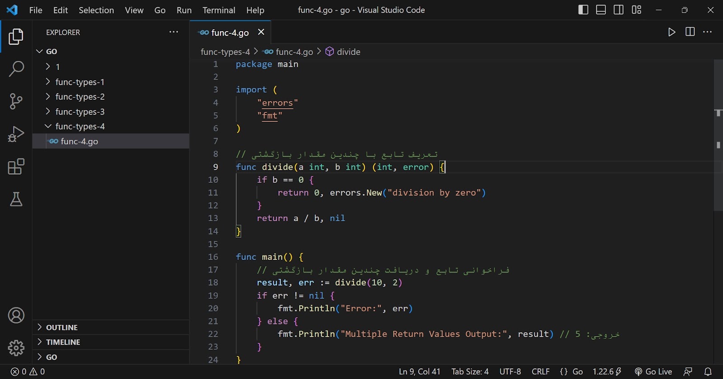723x379 pixels.
Task: Open the Testing flask icon
Action: coord(16,199)
